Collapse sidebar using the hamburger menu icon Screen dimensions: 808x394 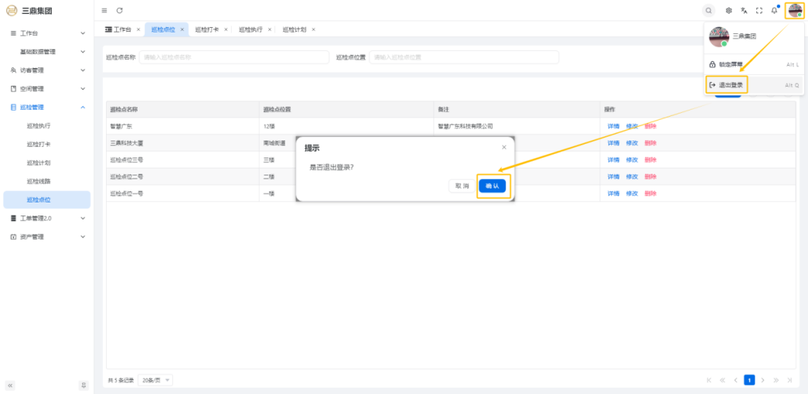[104, 11]
